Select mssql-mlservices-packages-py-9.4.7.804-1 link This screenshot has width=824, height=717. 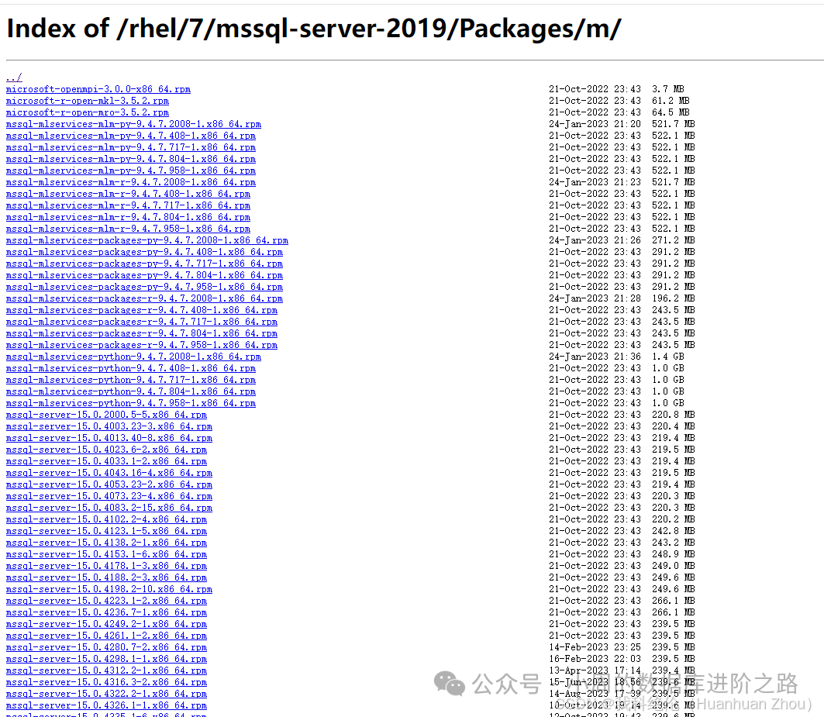[144, 275]
